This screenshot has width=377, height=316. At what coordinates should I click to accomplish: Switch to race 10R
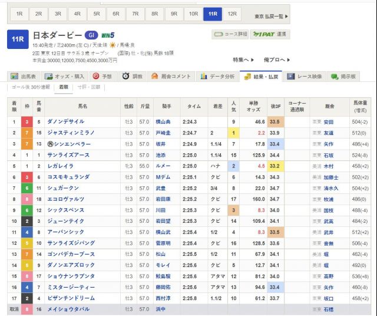[193, 14]
